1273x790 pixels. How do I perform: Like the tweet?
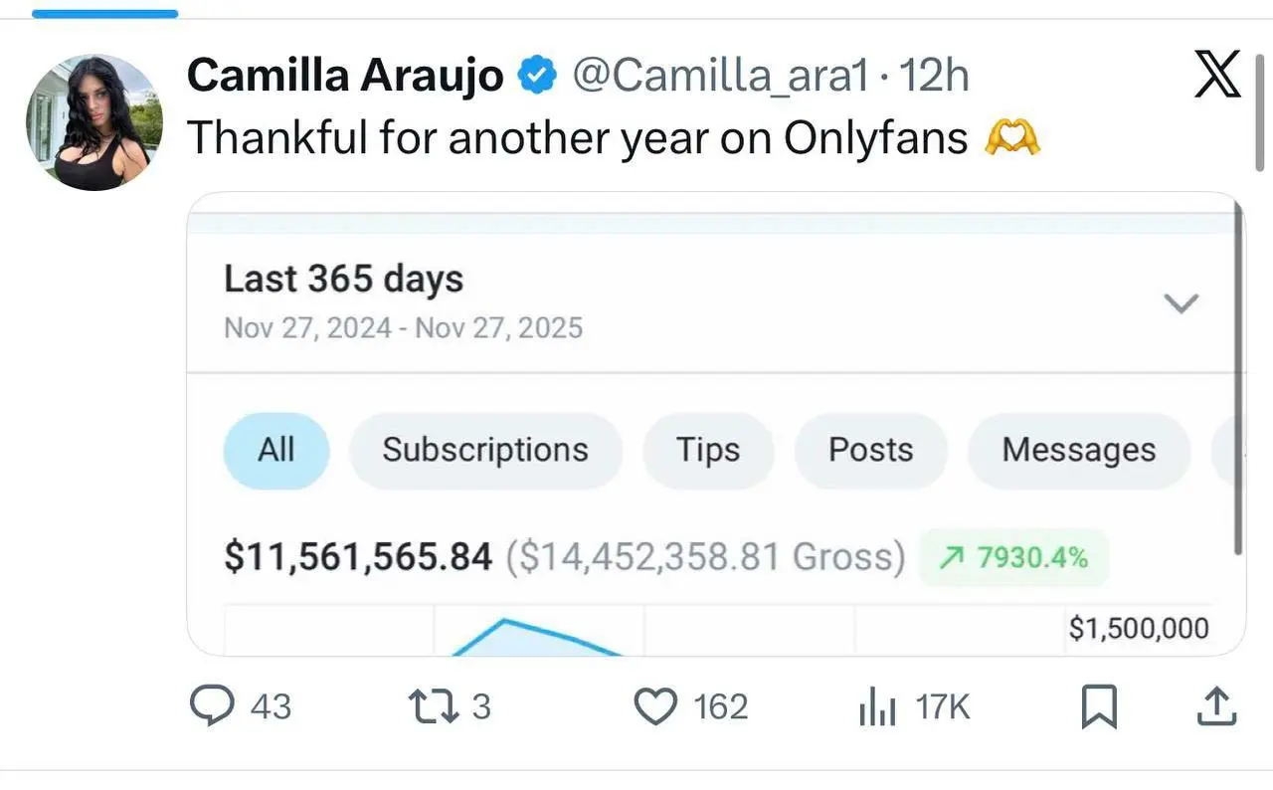coord(654,706)
